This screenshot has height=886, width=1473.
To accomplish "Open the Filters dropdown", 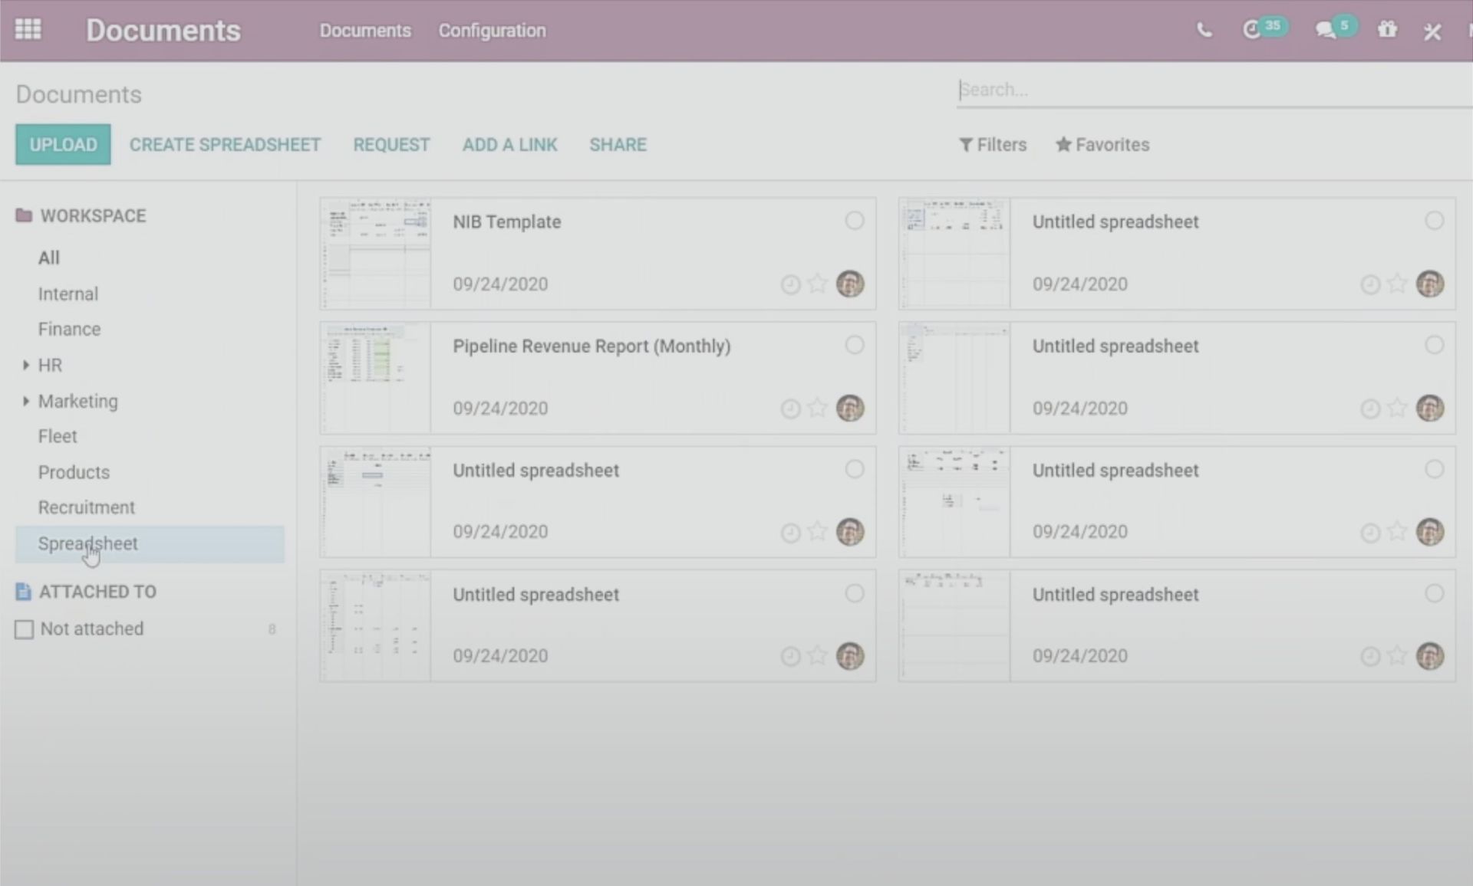I will point(993,144).
